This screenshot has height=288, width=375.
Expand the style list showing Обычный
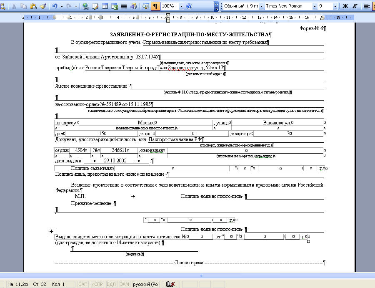click(261, 6)
